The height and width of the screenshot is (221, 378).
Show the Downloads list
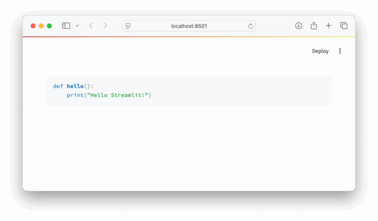[299, 26]
